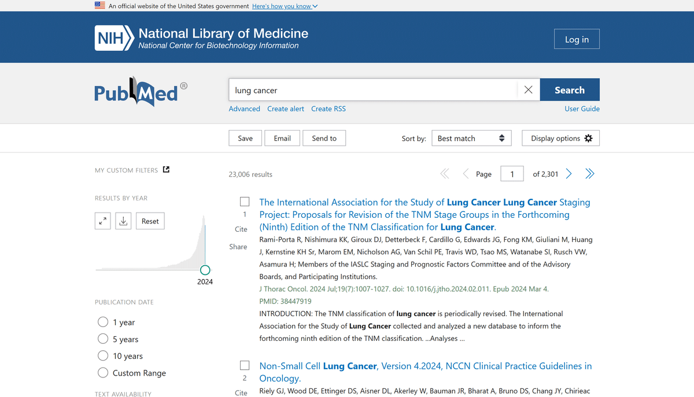The image size is (694, 397).
Task: Open Display options settings
Action: 560,138
